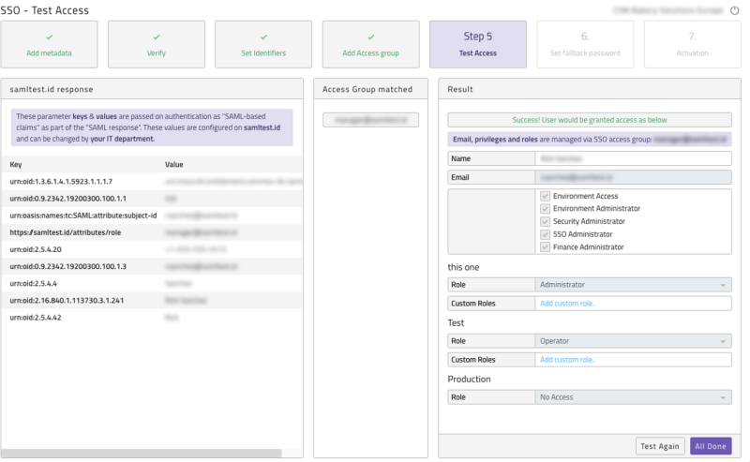Select step 7 Activation
The image size is (750, 462).
click(692, 44)
